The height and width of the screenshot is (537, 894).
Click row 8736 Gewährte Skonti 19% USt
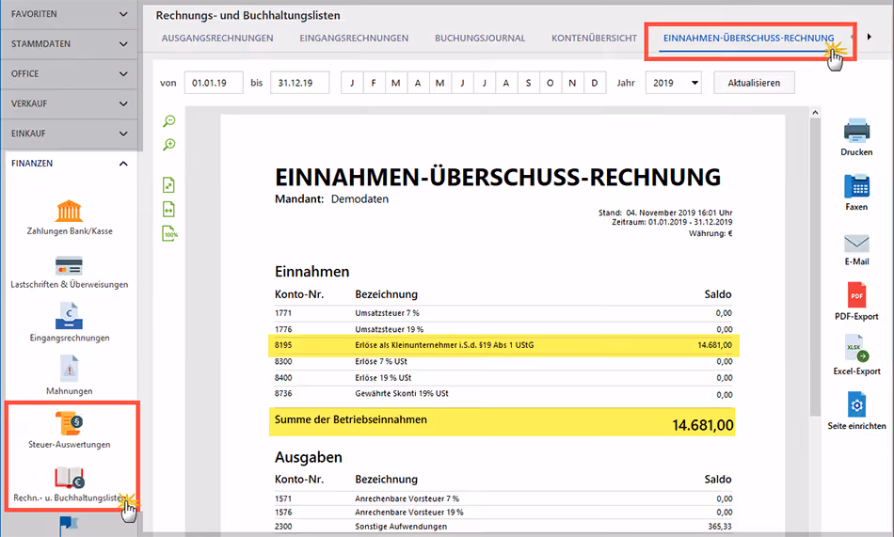pyautogui.click(x=503, y=393)
